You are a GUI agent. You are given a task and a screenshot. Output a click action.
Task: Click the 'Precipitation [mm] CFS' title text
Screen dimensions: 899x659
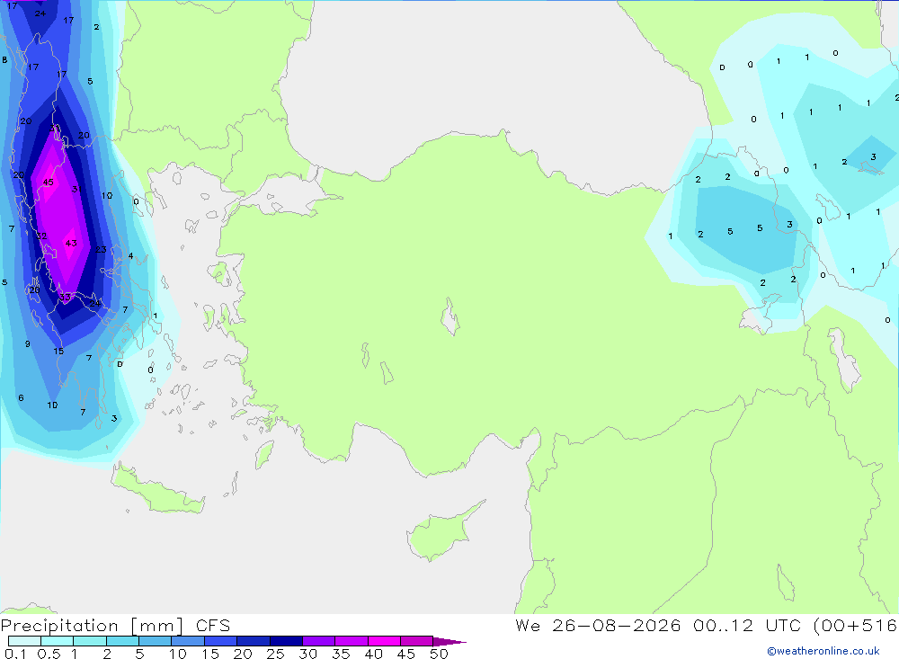pyautogui.click(x=115, y=626)
